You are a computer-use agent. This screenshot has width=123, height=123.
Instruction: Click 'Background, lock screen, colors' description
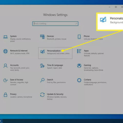[58, 54]
